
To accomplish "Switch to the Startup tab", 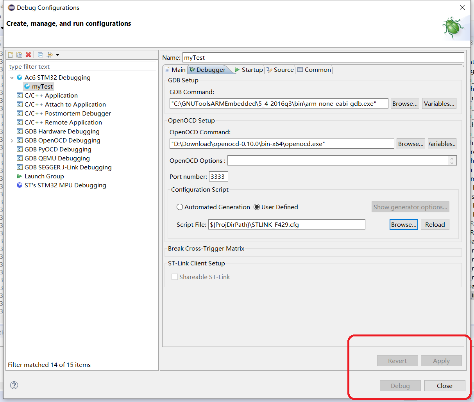I will (248, 69).
